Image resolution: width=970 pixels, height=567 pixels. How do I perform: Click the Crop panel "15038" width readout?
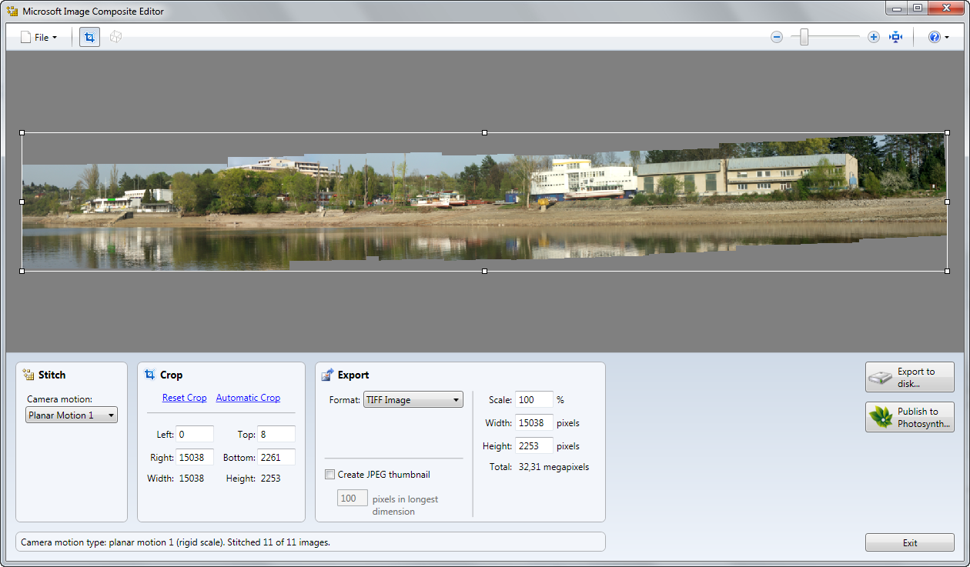click(x=192, y=479)
